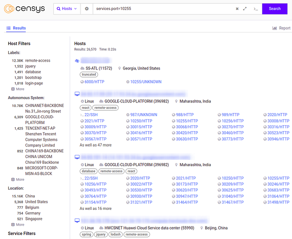Click the react tag on second host

(86, 108)
